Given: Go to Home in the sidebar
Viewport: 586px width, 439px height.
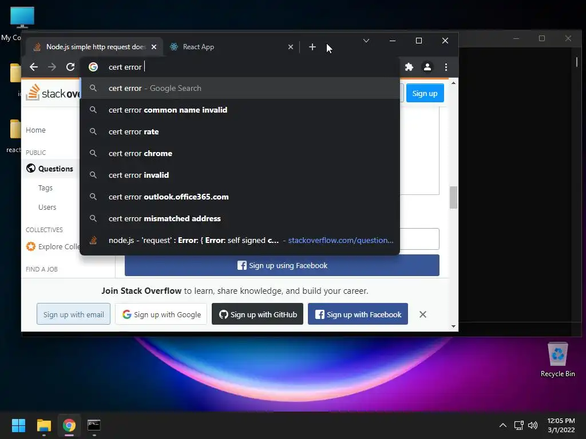Looking at the screenshot, I should click(36, 130).
